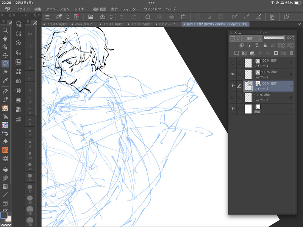Expand arrows next to the save icon

click(111, 17)
